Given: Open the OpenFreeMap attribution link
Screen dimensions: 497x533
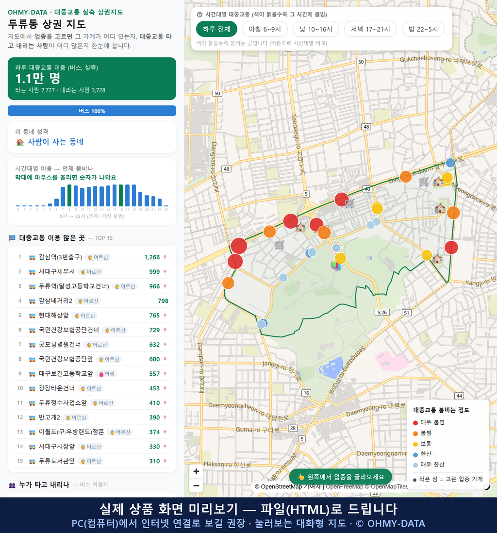Looking at the screenshot, I should (345, 487).
